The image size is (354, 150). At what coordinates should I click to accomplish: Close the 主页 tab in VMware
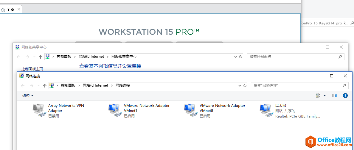pos(19,10)
